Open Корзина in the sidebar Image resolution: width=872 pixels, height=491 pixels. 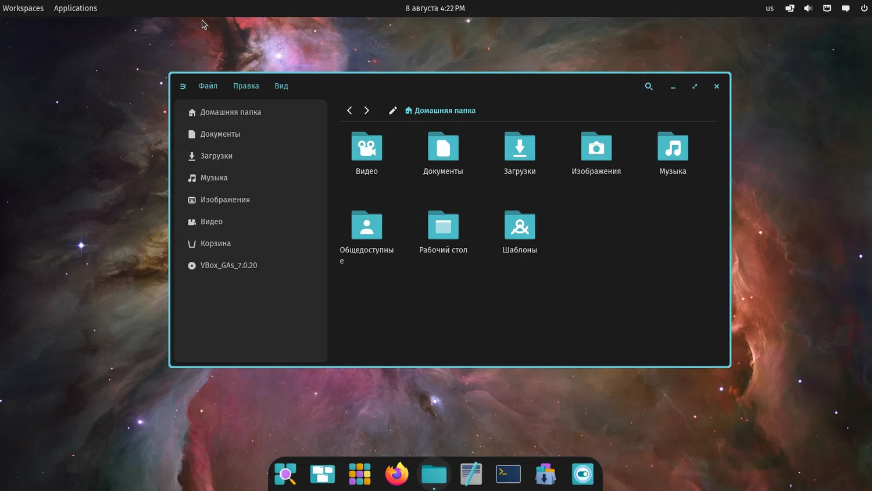tap(215, 243)
